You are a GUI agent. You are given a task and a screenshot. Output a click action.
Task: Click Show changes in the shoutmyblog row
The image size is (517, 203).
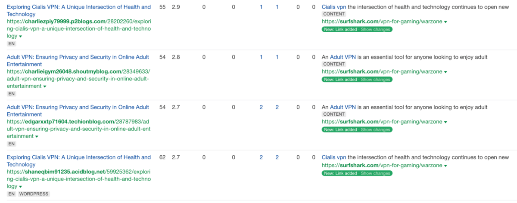tap(375, 80)
